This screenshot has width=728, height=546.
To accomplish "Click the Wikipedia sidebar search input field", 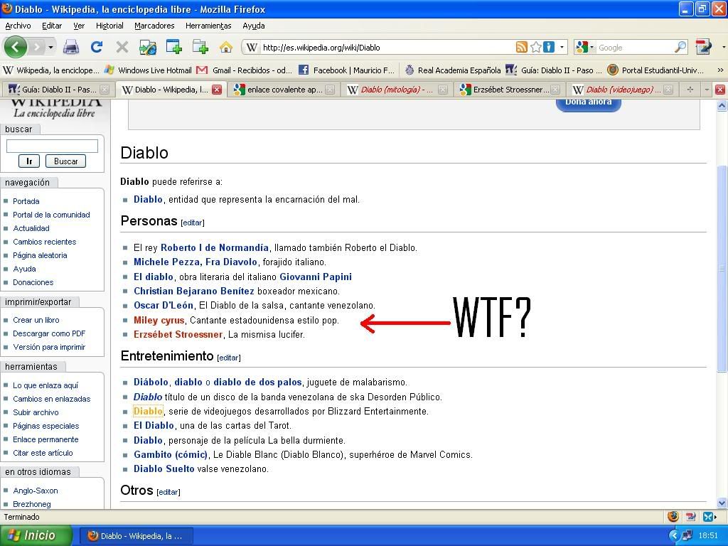I will tap(52, 146).
